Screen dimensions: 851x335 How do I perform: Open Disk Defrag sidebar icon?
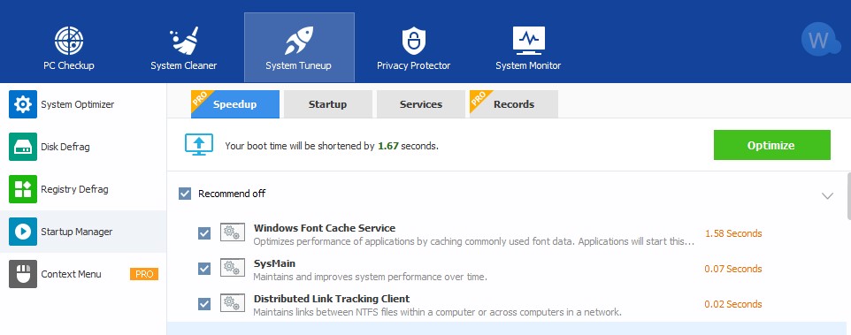23,147
